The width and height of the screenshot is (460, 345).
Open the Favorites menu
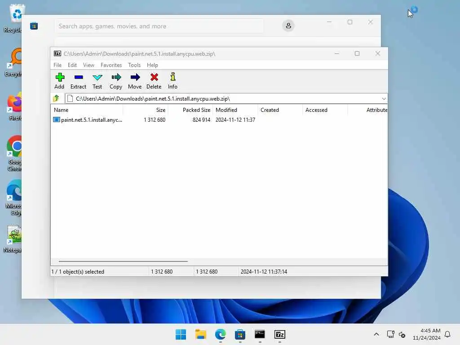[x=111, y=65]
